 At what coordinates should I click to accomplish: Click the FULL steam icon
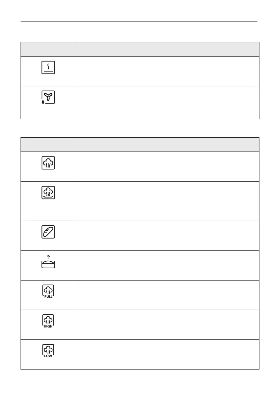(x=48, y=291)
